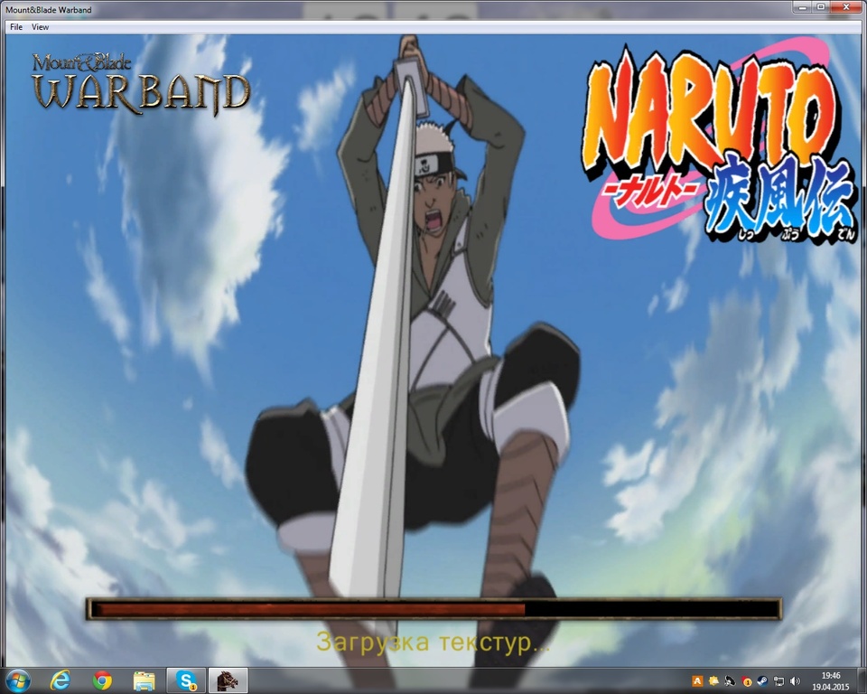The image size is (867, 694).
Task: Click the satellite dish tray icon
Action: (x=730, y=681)
